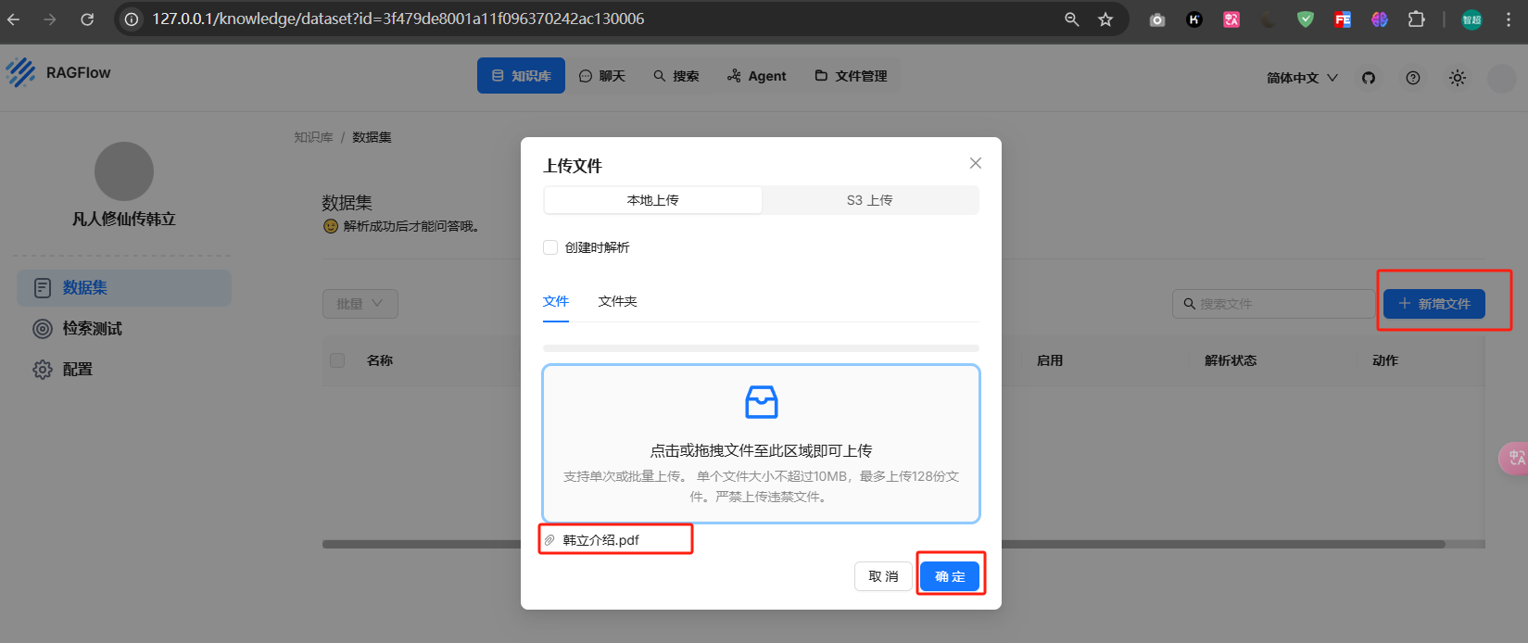1528x643 pixels.
Task: Click the 韩立介绍.pdf file name
Action: pyautogui.click(x=601, y=540)
